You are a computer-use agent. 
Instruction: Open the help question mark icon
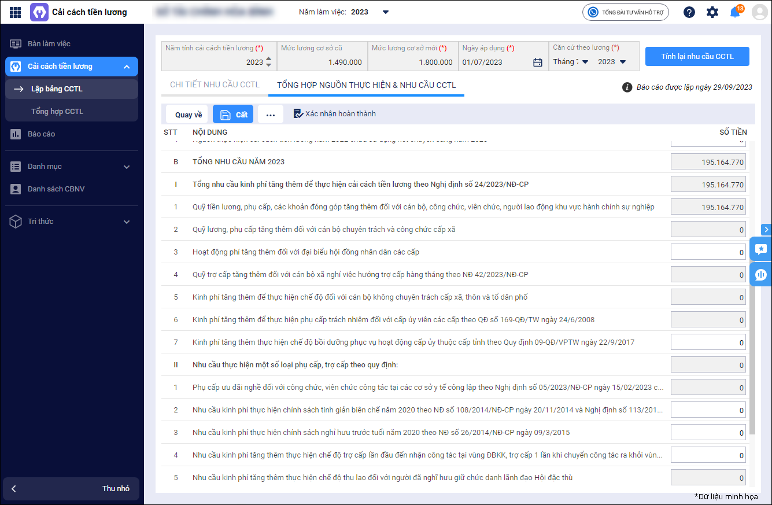(x=689, y=12)
